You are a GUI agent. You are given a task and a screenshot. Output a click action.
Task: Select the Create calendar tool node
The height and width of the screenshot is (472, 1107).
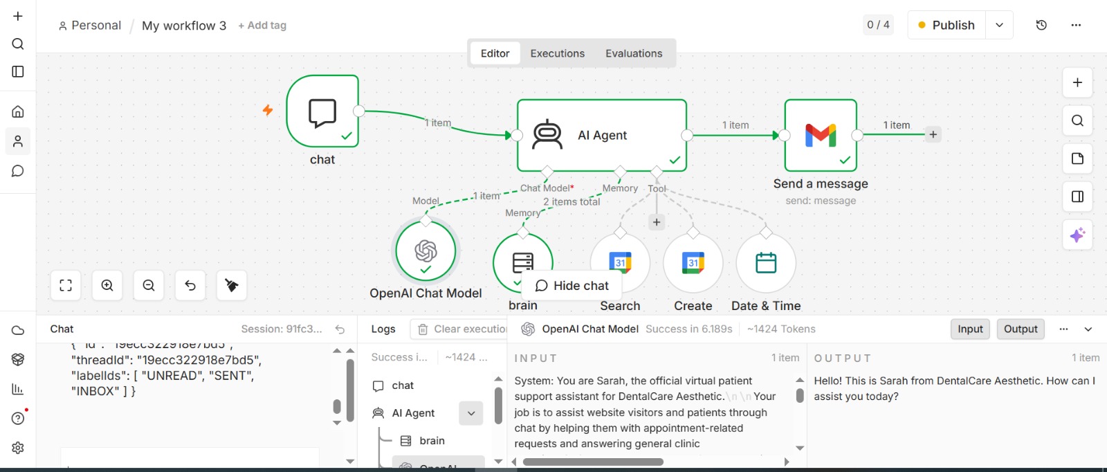[693, 263]
